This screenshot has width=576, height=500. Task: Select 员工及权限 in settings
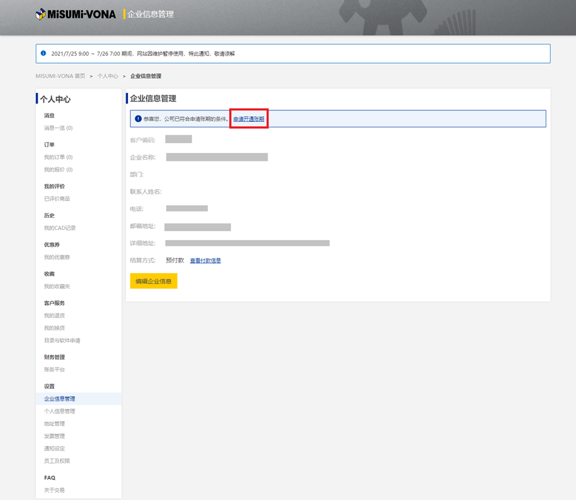tap(57, 461)
